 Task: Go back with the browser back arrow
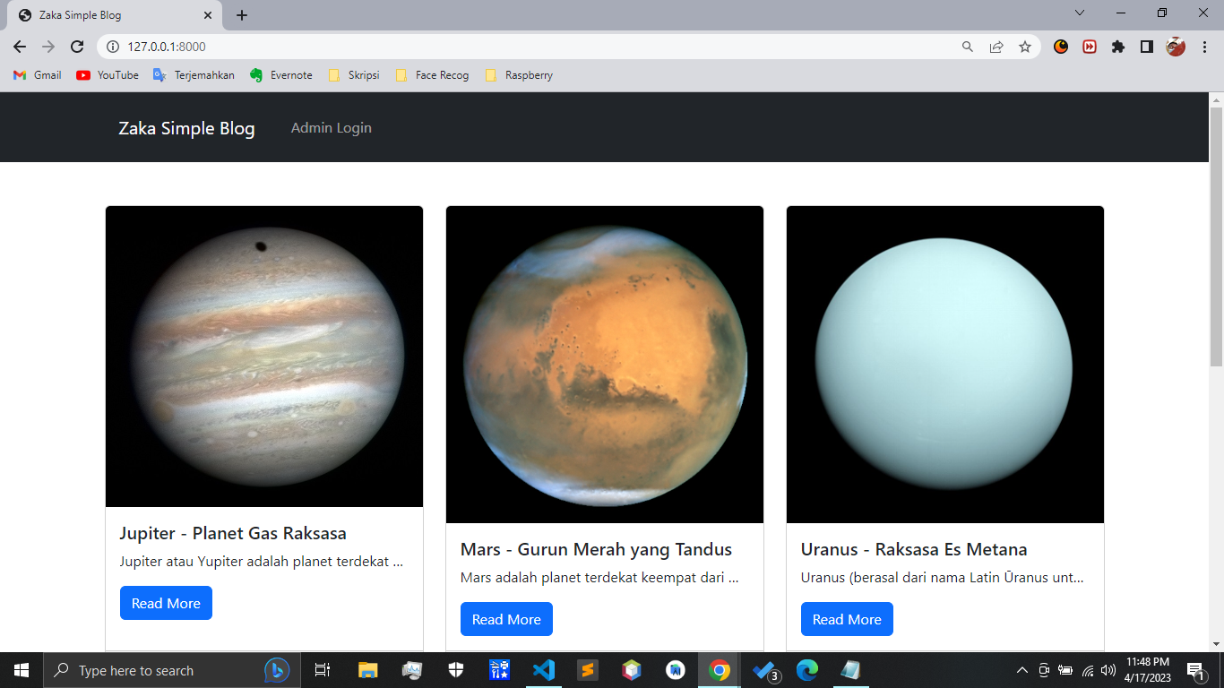pyautogui.click(x=20, y=47)
